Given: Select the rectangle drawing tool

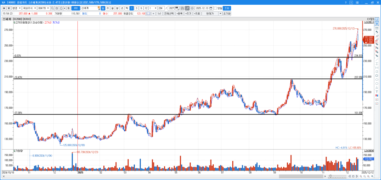Looking at the screenshot, I should [377, 72].
